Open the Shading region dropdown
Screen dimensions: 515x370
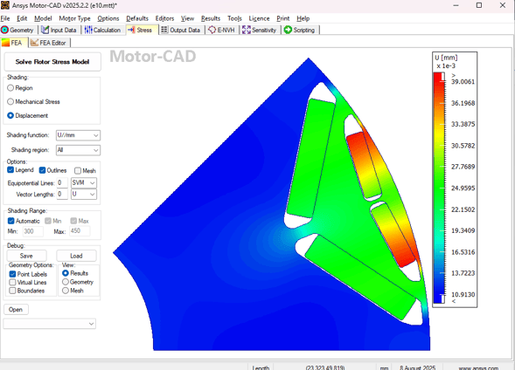(78, 150)
